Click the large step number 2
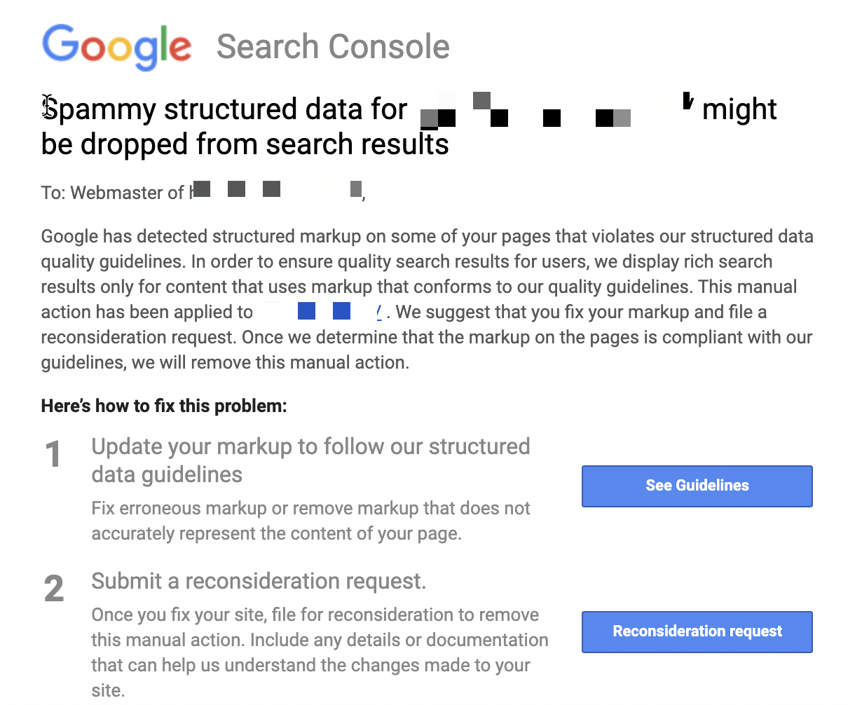Screen dimensions: 855x705 (53, 589)
